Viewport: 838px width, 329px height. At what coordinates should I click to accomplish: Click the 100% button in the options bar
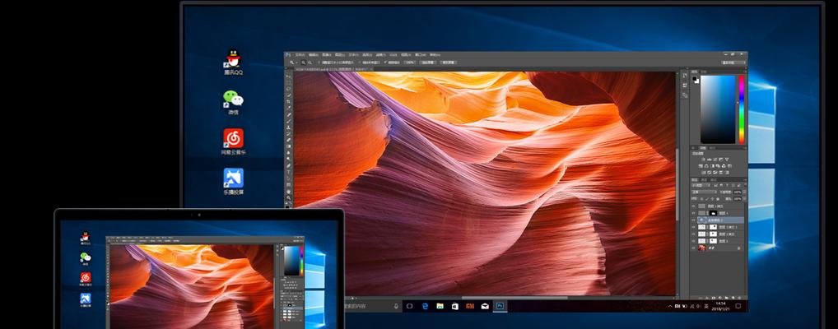409,63
